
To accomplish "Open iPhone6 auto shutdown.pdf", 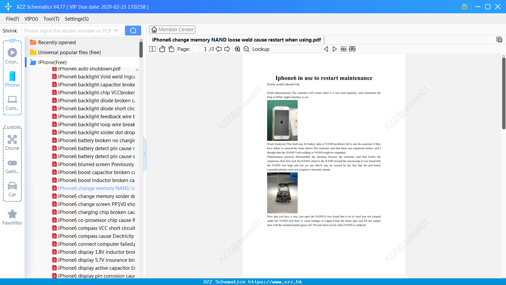I will click(x=86, y=69).
